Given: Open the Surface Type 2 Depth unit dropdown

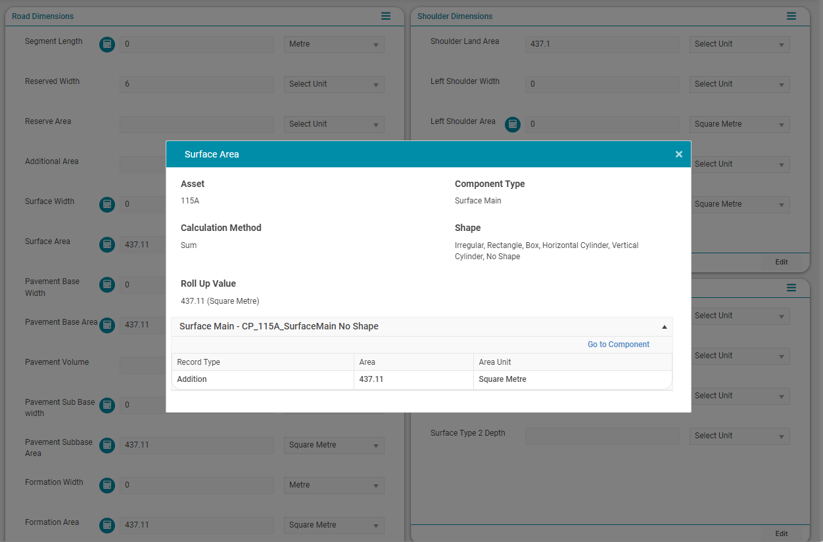Looking at the screenshot, I should (x=740, y=436).
